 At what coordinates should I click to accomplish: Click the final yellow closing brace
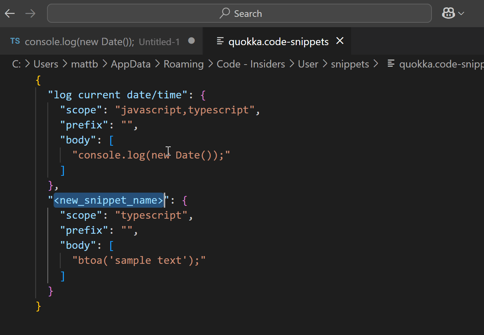(38, 306)
